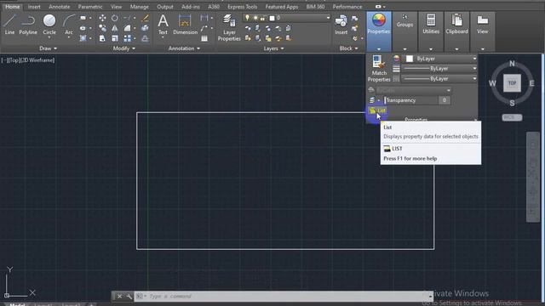The width and height of the screenshot is (545, 306).
Task: Open the Groups ribbon panel button
Action: click(x=404, y=31)
